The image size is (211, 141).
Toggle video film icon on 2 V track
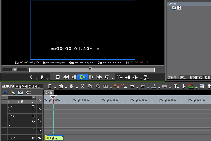[33, 107]
